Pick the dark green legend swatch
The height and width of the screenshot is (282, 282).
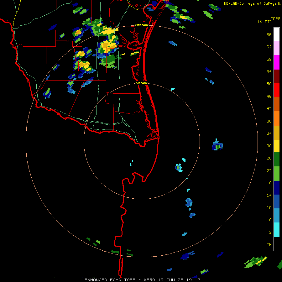(x=277, y=159)
